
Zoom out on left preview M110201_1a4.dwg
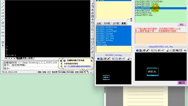tap(116, 59)
